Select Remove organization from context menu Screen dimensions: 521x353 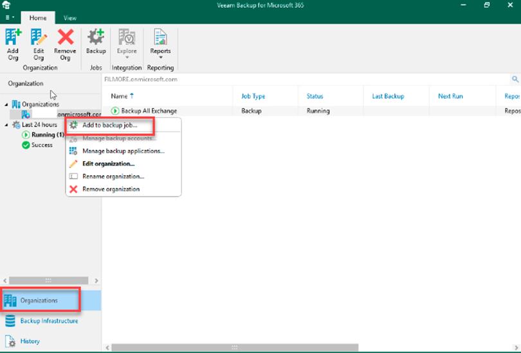click(x=111, y=189)
